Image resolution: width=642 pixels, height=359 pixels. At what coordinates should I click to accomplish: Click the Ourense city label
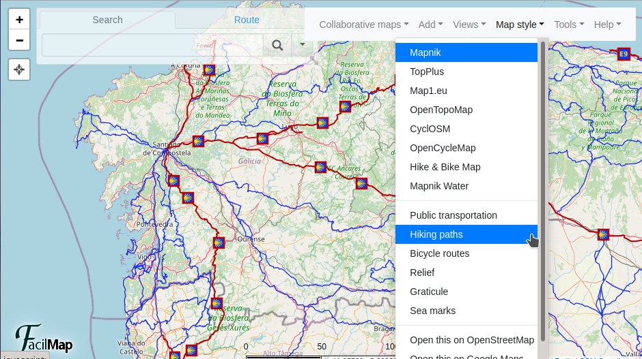pos(251,239)
